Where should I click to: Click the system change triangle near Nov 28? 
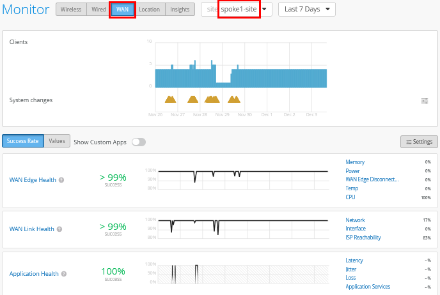[192, 99]
